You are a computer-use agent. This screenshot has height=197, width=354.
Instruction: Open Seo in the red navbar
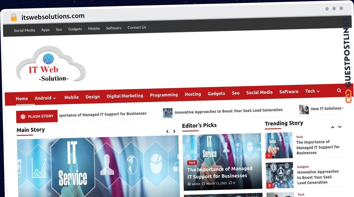pyautogui.click(x=236, y=93)
